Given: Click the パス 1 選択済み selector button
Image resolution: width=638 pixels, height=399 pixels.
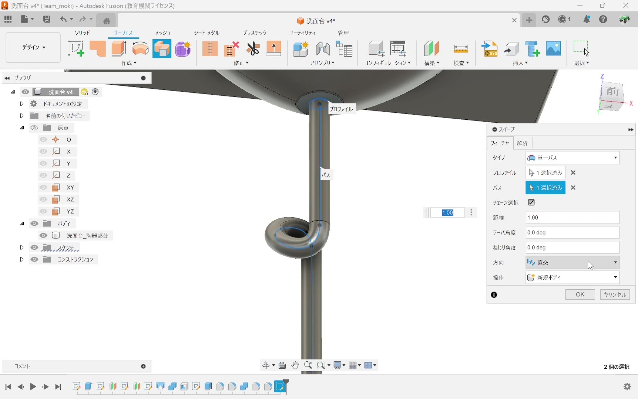Looking at the screenshot, I should point(545,188).
